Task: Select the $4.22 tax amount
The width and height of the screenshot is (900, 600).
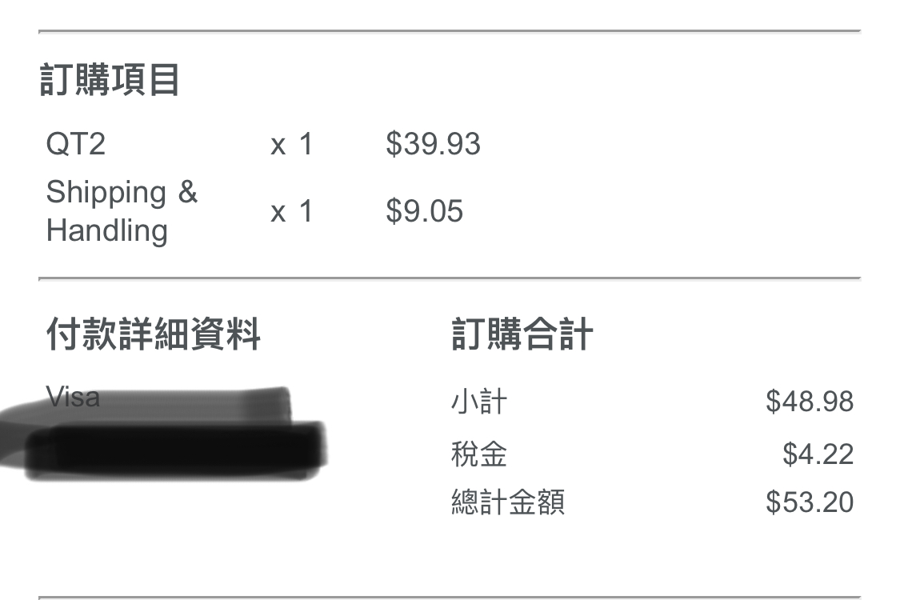Action: point(818,454)
